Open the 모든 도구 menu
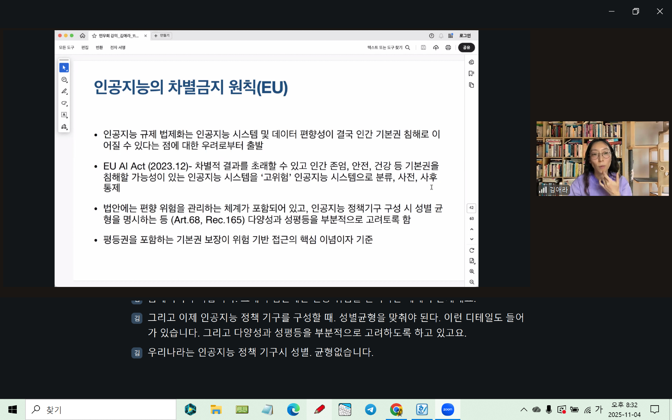672x420 pixels. (67, 48)
